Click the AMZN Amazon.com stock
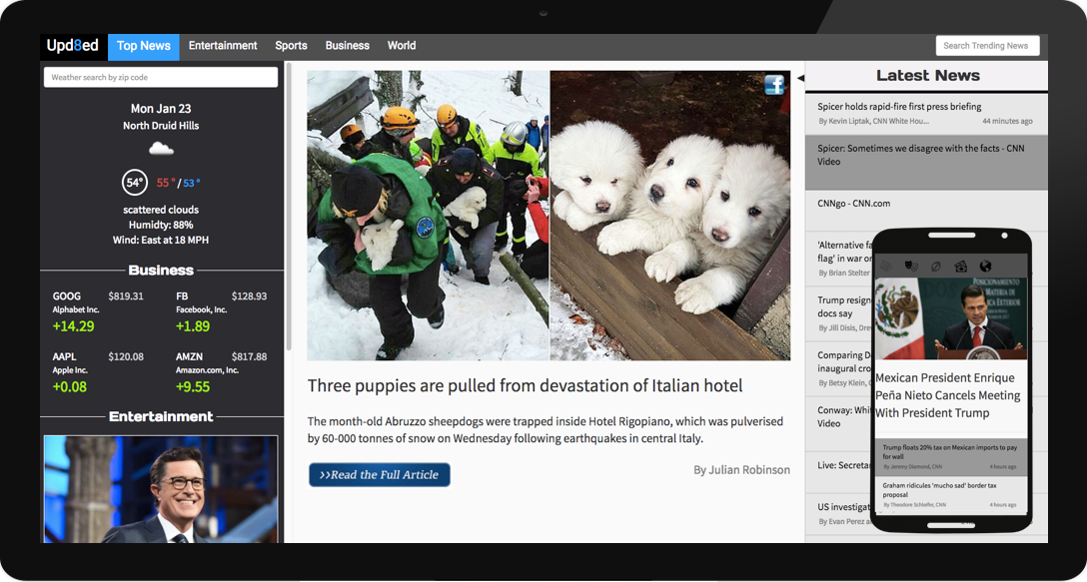The height and width of the screenshot is (582, 1087). point(221,372)
